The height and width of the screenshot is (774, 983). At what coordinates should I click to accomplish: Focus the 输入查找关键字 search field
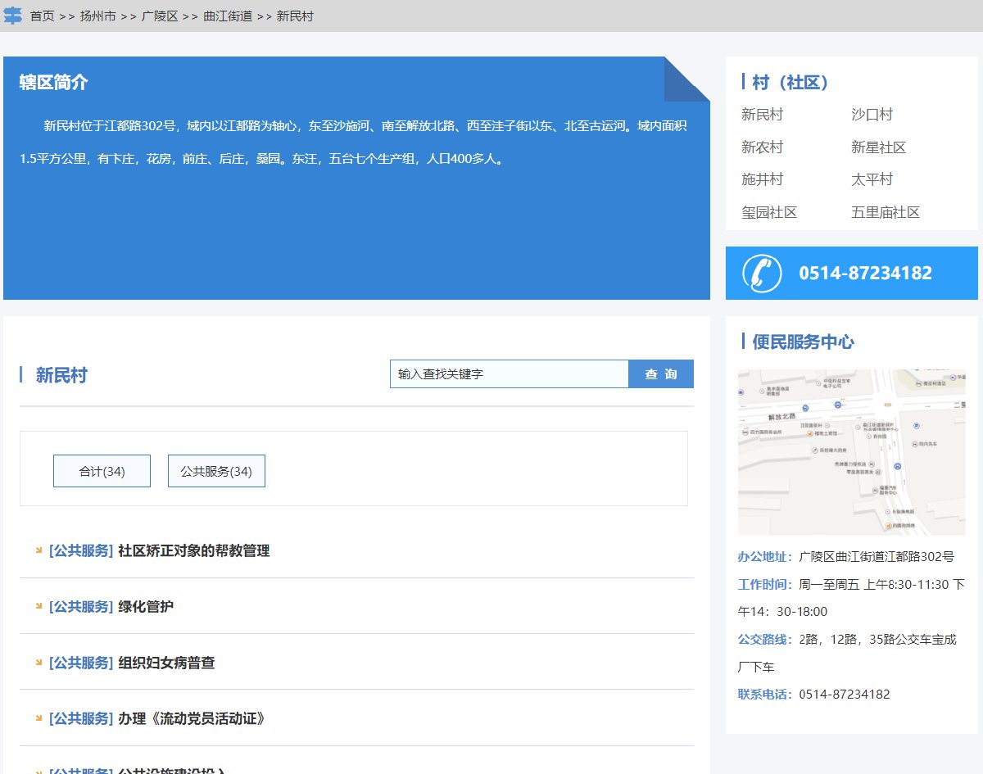pyautogui.click(x=509, y=374)
